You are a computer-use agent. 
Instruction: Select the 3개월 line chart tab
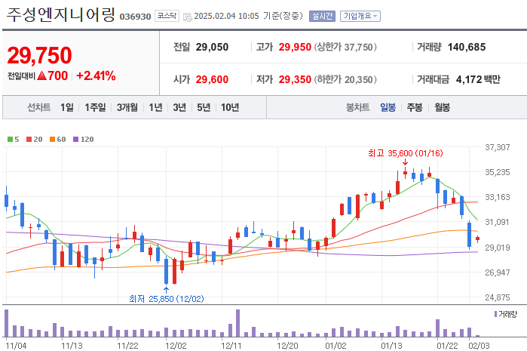pos(127,107)
